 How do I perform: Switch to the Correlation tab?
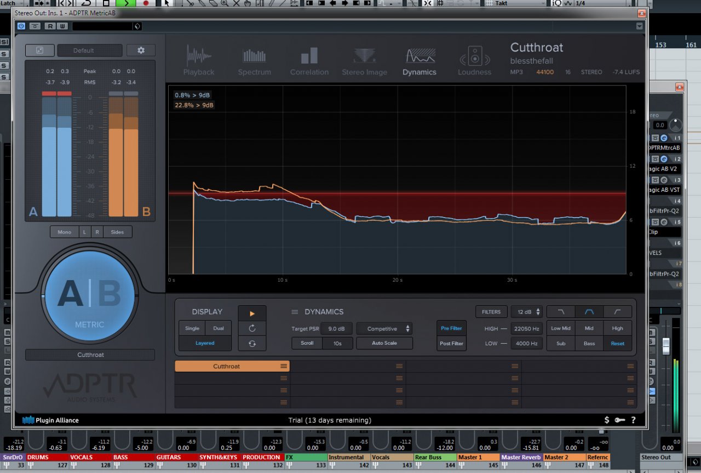pos(309,61)
